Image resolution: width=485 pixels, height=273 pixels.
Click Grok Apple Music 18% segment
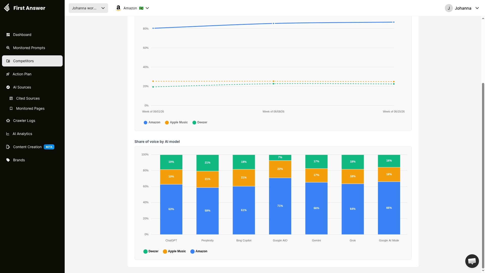(x=353, y=176)
